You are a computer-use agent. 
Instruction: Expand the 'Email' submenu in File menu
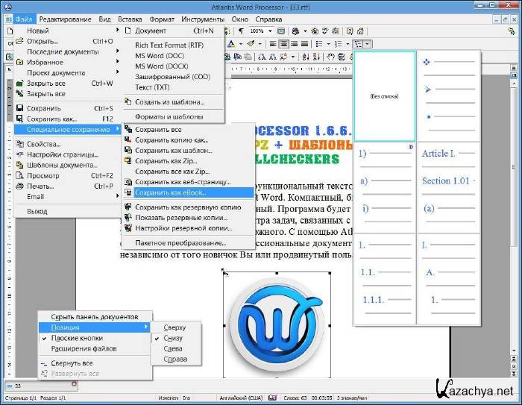[x=35, y=197]
